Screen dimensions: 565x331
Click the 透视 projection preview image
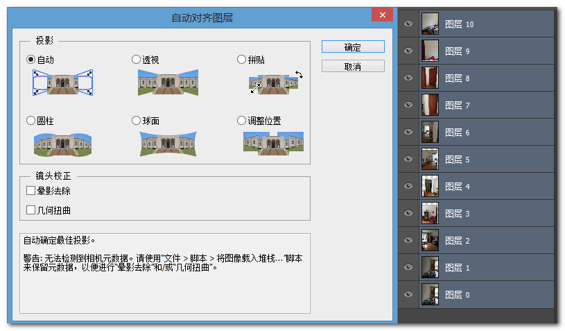tap(168, 83)
